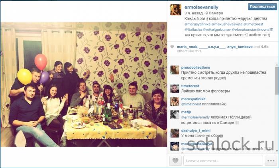Open dashulya_i_mimi commenter avatar
The width and height of the screenshot is (279, 168).
175,133
